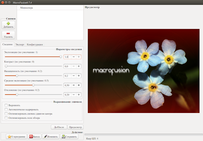
Task: Click the Средняя экспозиция slider handle
Action: click(x=33, y=85)
